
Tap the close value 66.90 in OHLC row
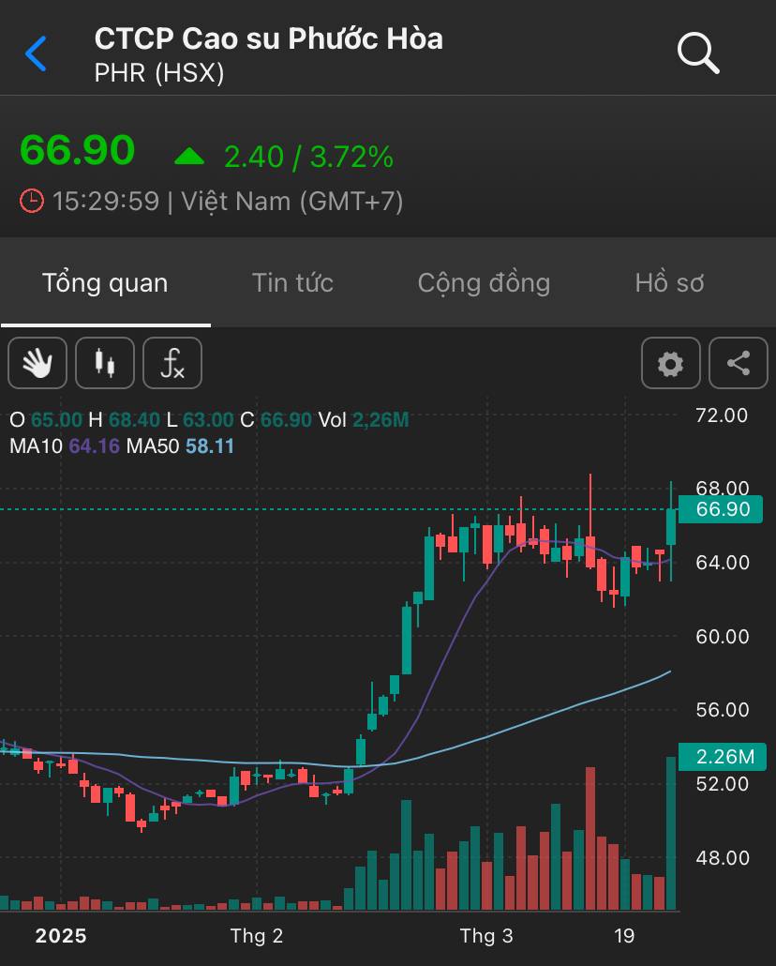(x=286, y=419)
